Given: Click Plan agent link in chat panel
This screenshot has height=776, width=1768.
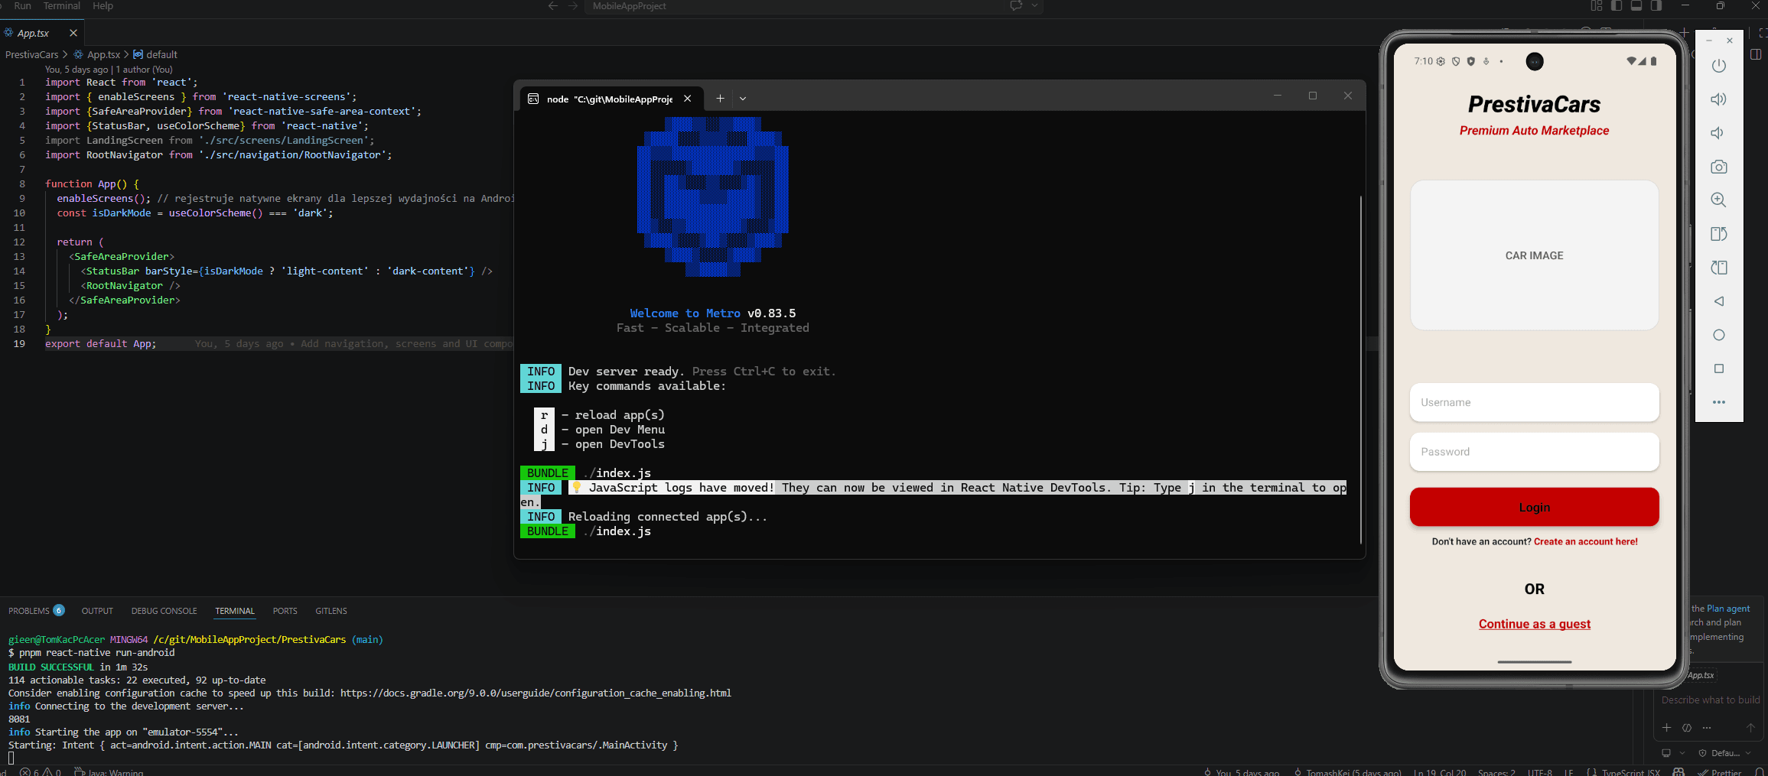Looking at the screenshot, I should click(x=1727, y=609).
